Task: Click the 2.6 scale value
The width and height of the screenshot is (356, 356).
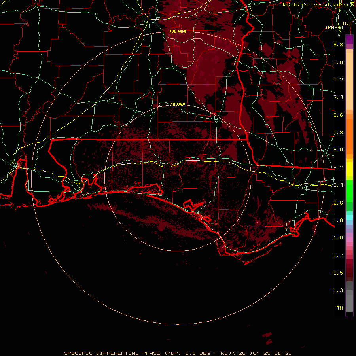Action: (x=338, y=203)
